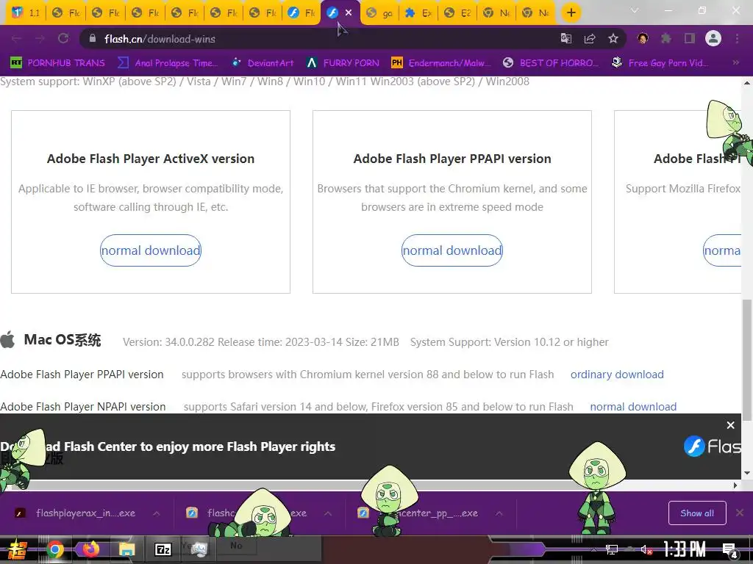Open the BEST OF HORRO... bookmark
This screenshot has height=564, width=753.
[551, 63]
